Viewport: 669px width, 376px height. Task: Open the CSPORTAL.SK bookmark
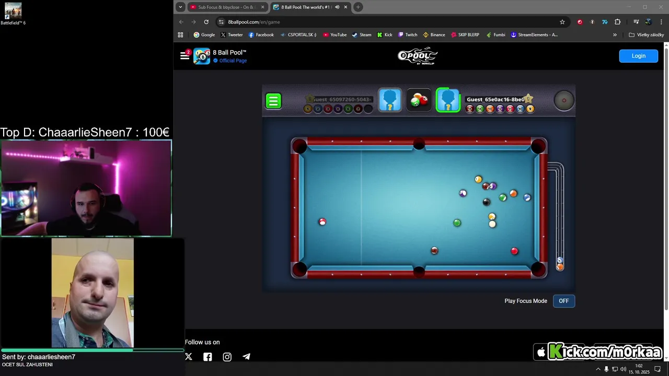[298, 35]
